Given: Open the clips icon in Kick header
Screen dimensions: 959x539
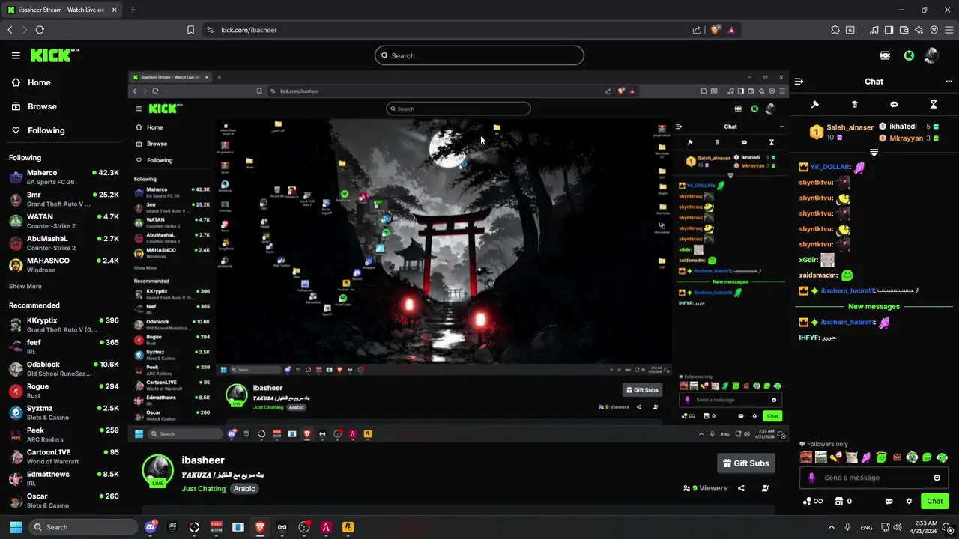Looking at the screenshot, I should tap(885, 55).
